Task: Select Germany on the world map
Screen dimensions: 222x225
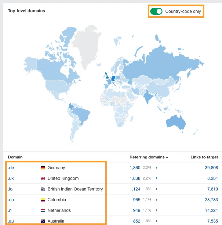Action: [x=113, y=78]
